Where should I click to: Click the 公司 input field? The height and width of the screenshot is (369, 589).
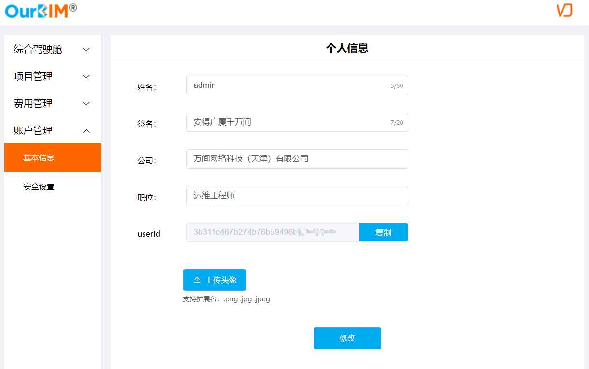[x=297, y=159]
